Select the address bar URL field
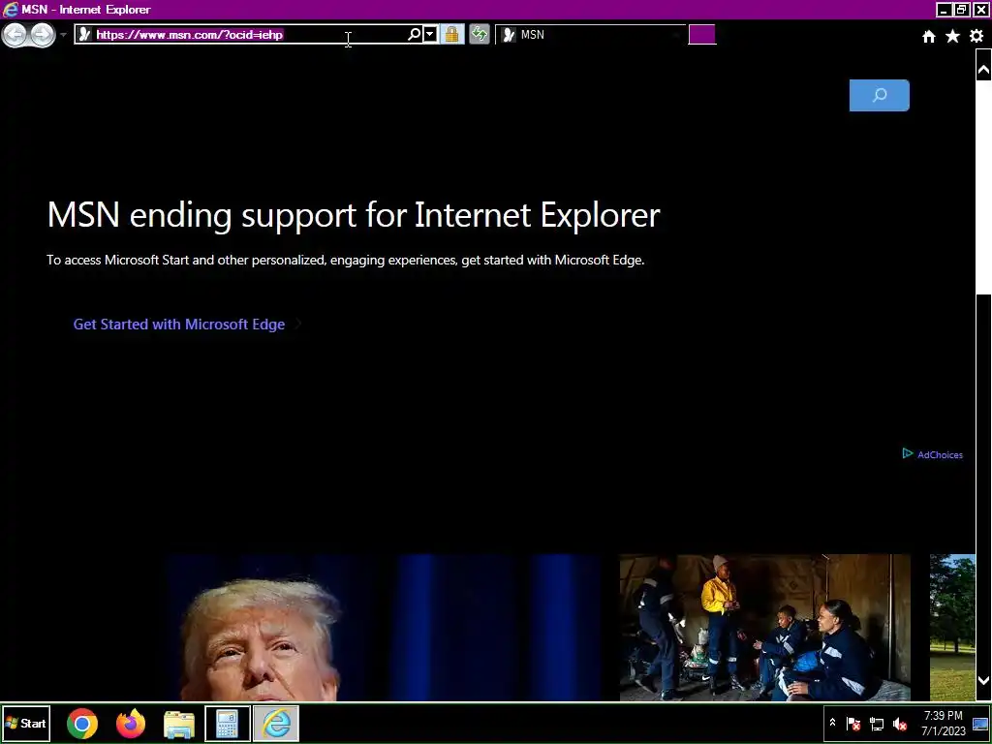This screenshot has height=744, width=992. (250, 35)
